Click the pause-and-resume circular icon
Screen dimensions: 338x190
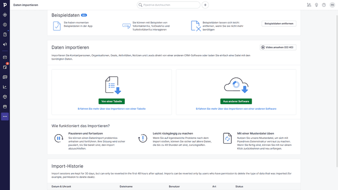click(x=59, y=138)
